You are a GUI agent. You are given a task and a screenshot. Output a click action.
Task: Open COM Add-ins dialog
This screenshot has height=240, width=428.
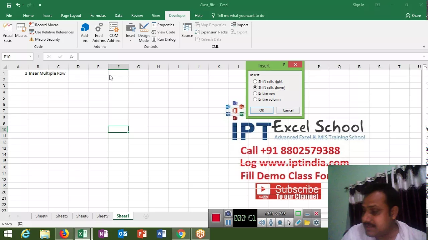click(114, 33)
